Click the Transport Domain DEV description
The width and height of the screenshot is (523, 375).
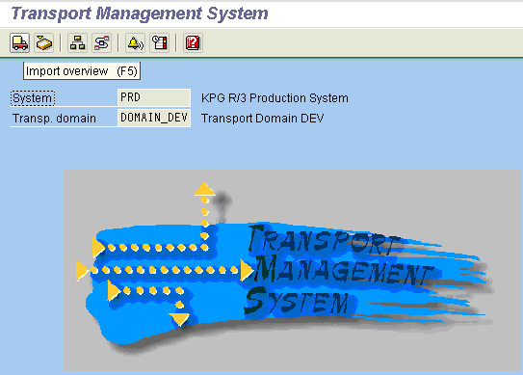[263, 119]
